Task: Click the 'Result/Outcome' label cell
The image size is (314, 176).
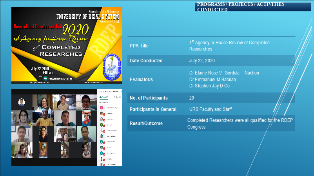Action: pos(146,123)
